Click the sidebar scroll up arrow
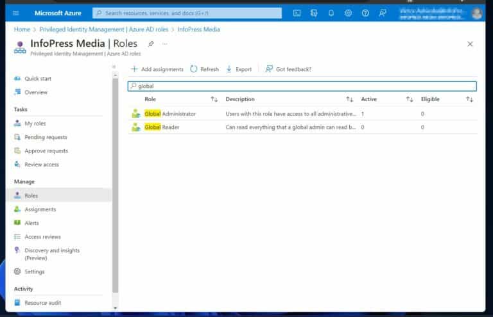The image size is (493, 317). (115, 76)
